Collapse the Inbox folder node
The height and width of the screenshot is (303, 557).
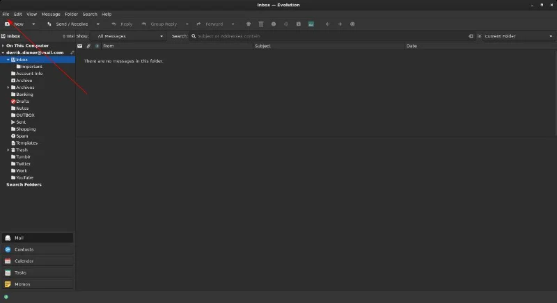[x=8, y=60]
